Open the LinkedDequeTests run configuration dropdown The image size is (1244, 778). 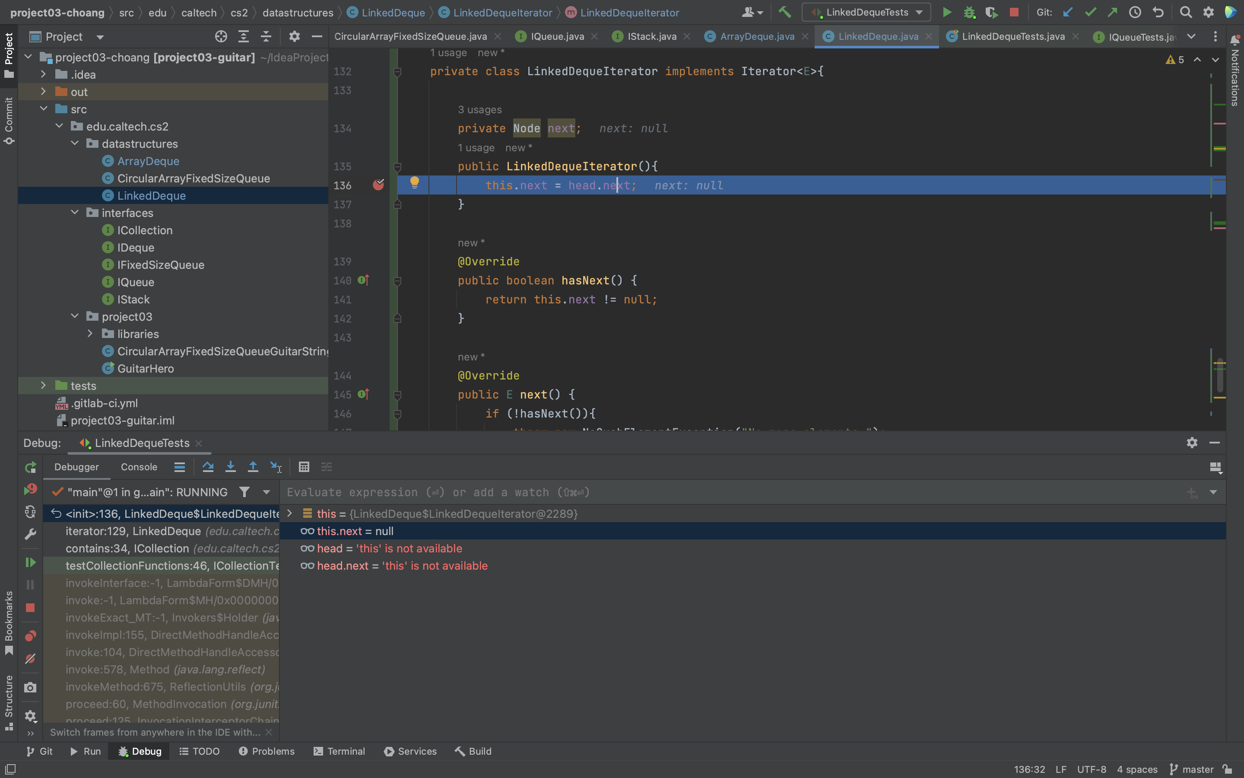(x=866, y=13)
